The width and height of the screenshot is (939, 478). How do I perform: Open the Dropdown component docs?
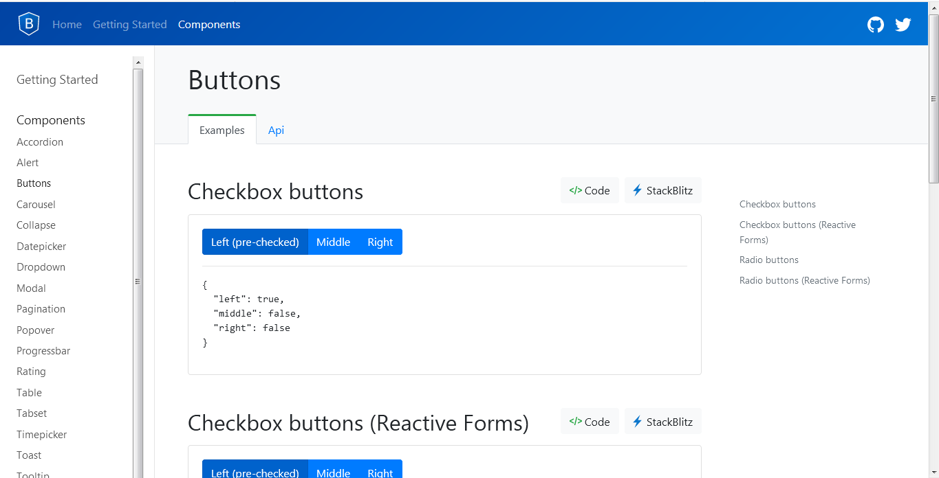(41, 266)
